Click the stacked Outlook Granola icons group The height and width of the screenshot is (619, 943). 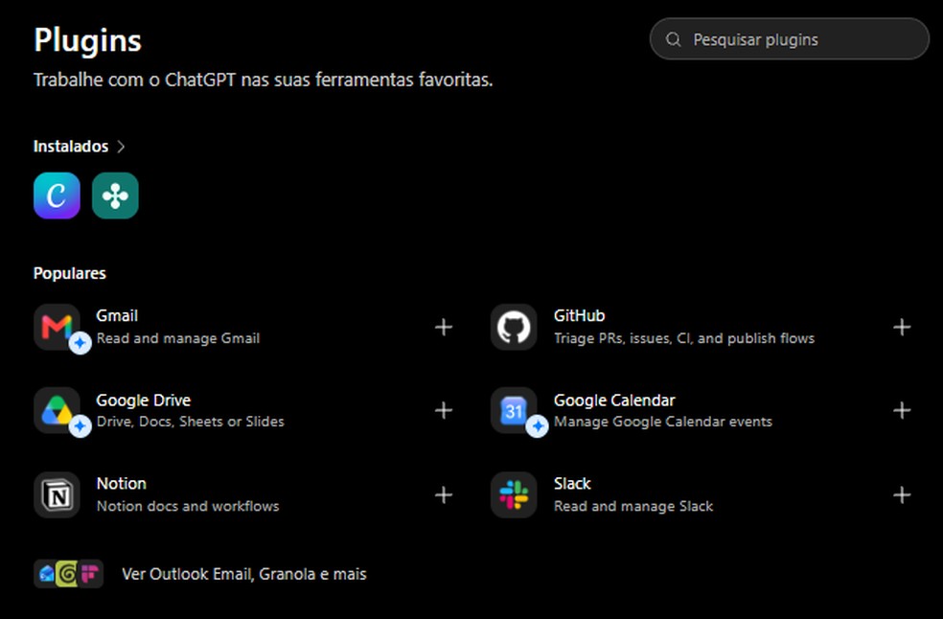(68, 573)
